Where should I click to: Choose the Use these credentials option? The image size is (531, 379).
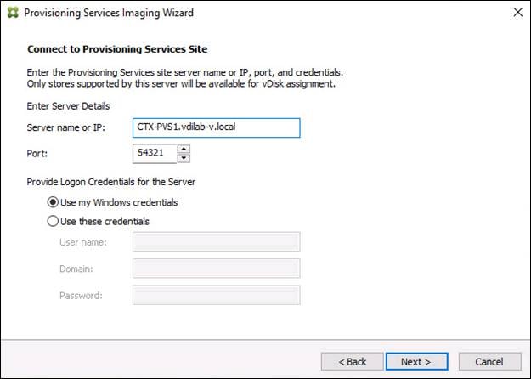pos(54,222)
